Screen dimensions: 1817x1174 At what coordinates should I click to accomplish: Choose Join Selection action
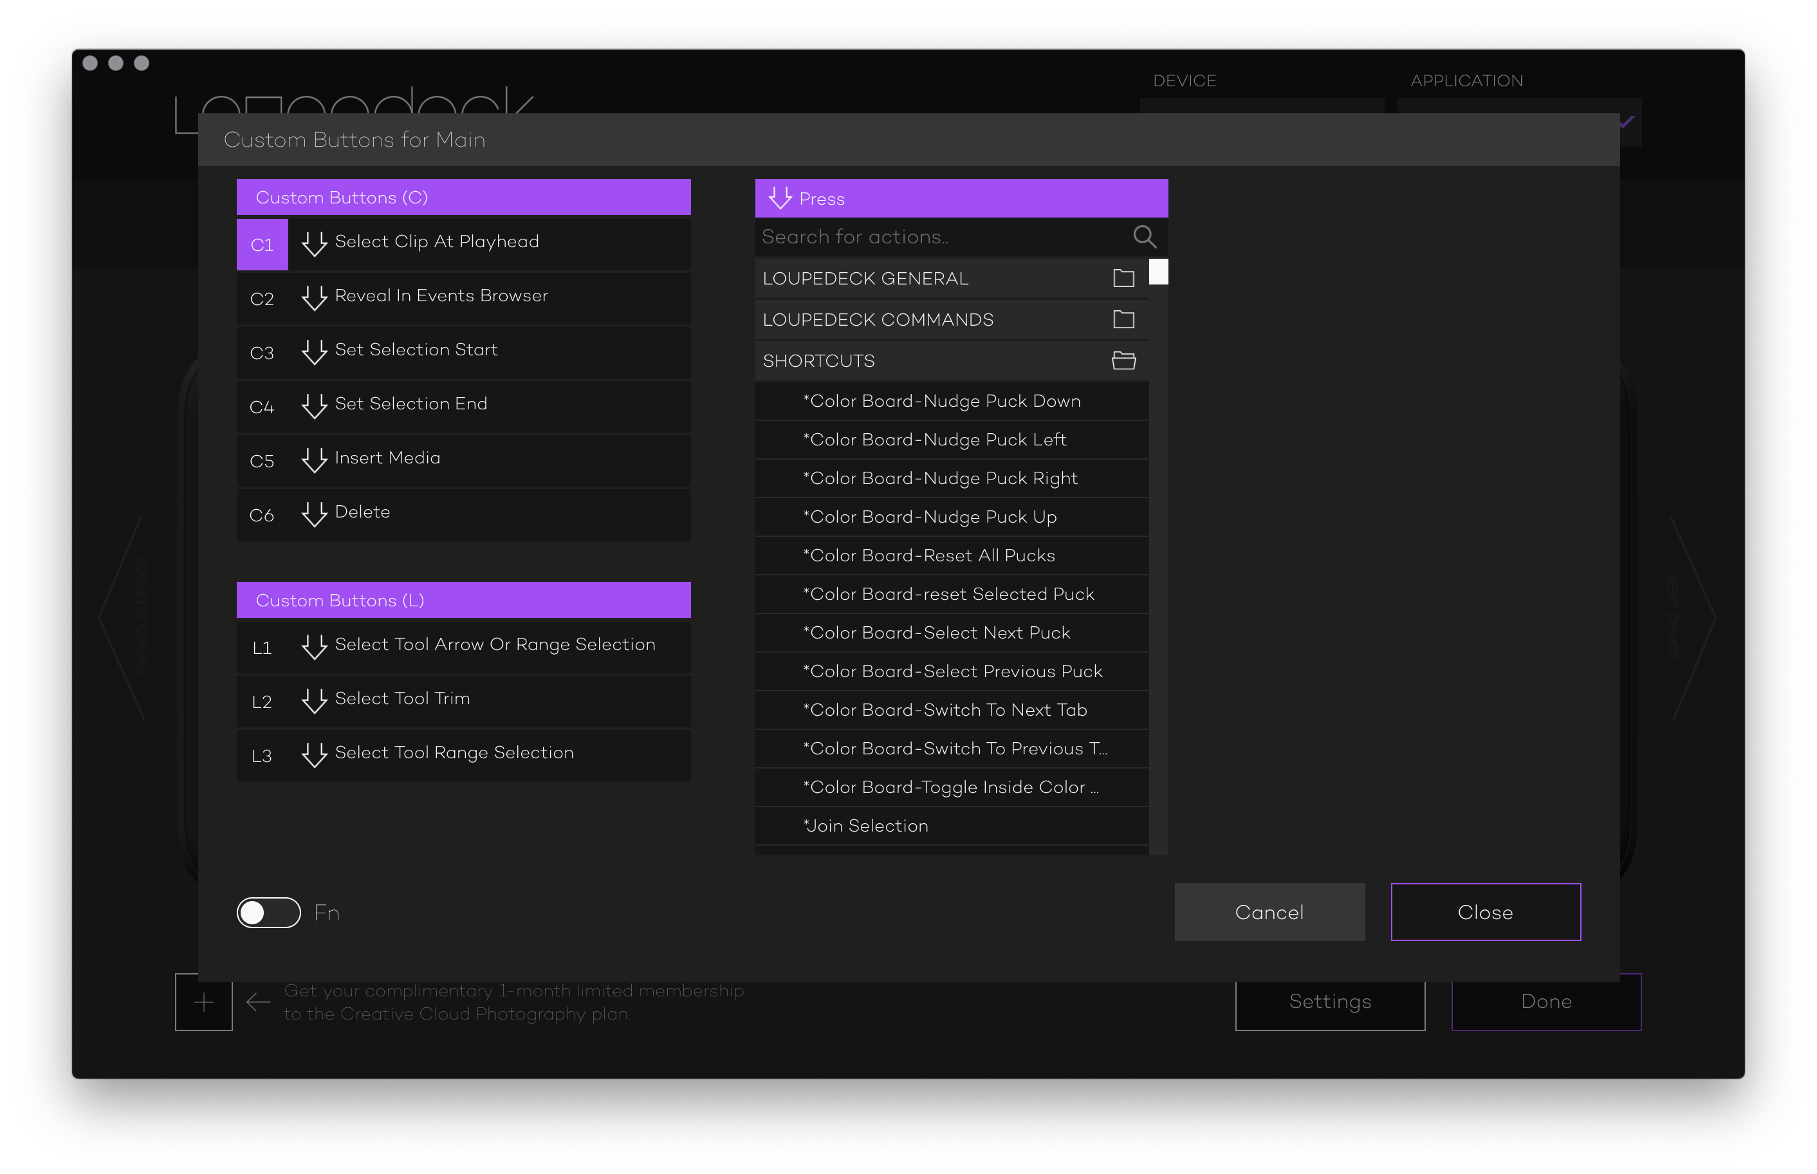[x=866, y=826]
